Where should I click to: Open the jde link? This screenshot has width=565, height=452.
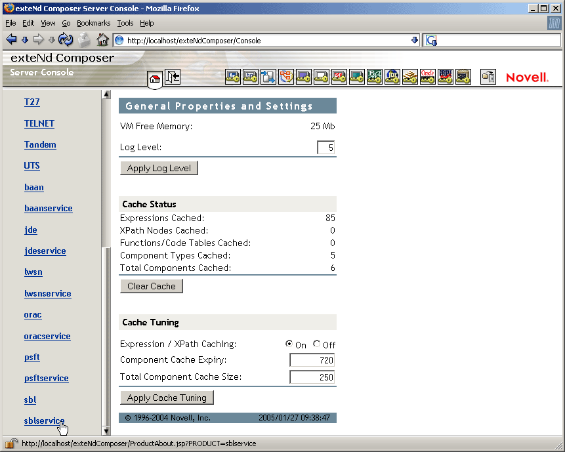pyautogui.click(x=31, y=230)
